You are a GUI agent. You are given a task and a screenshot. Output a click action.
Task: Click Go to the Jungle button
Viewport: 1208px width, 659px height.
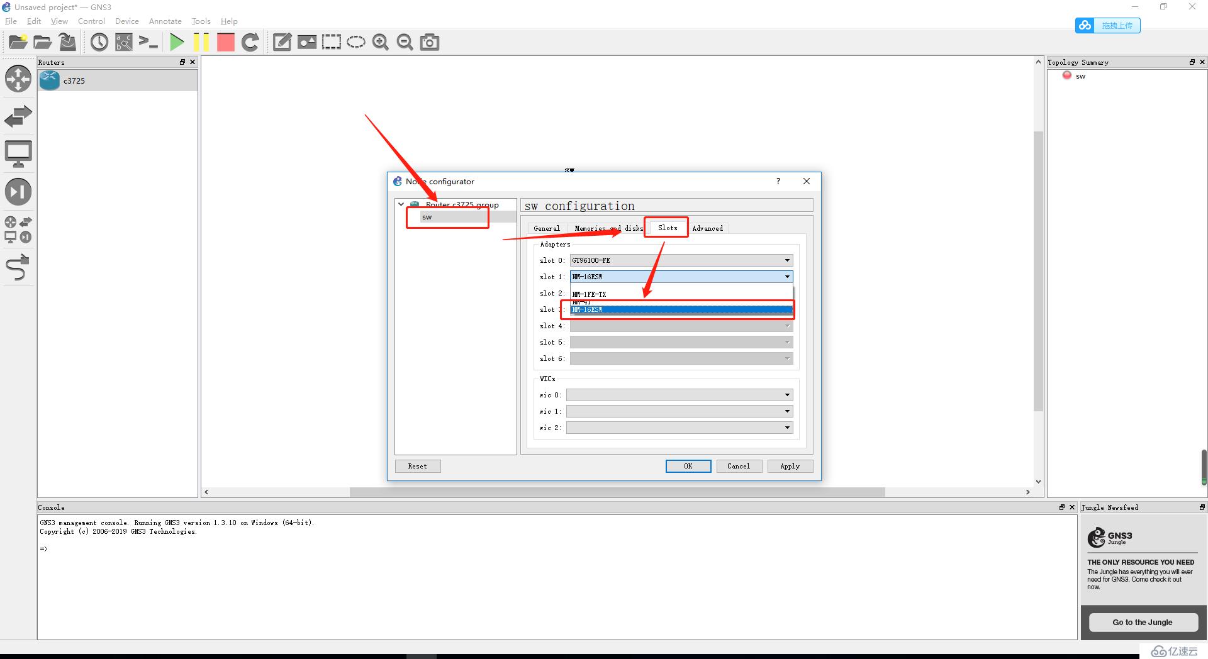(x=1143, y=622)
